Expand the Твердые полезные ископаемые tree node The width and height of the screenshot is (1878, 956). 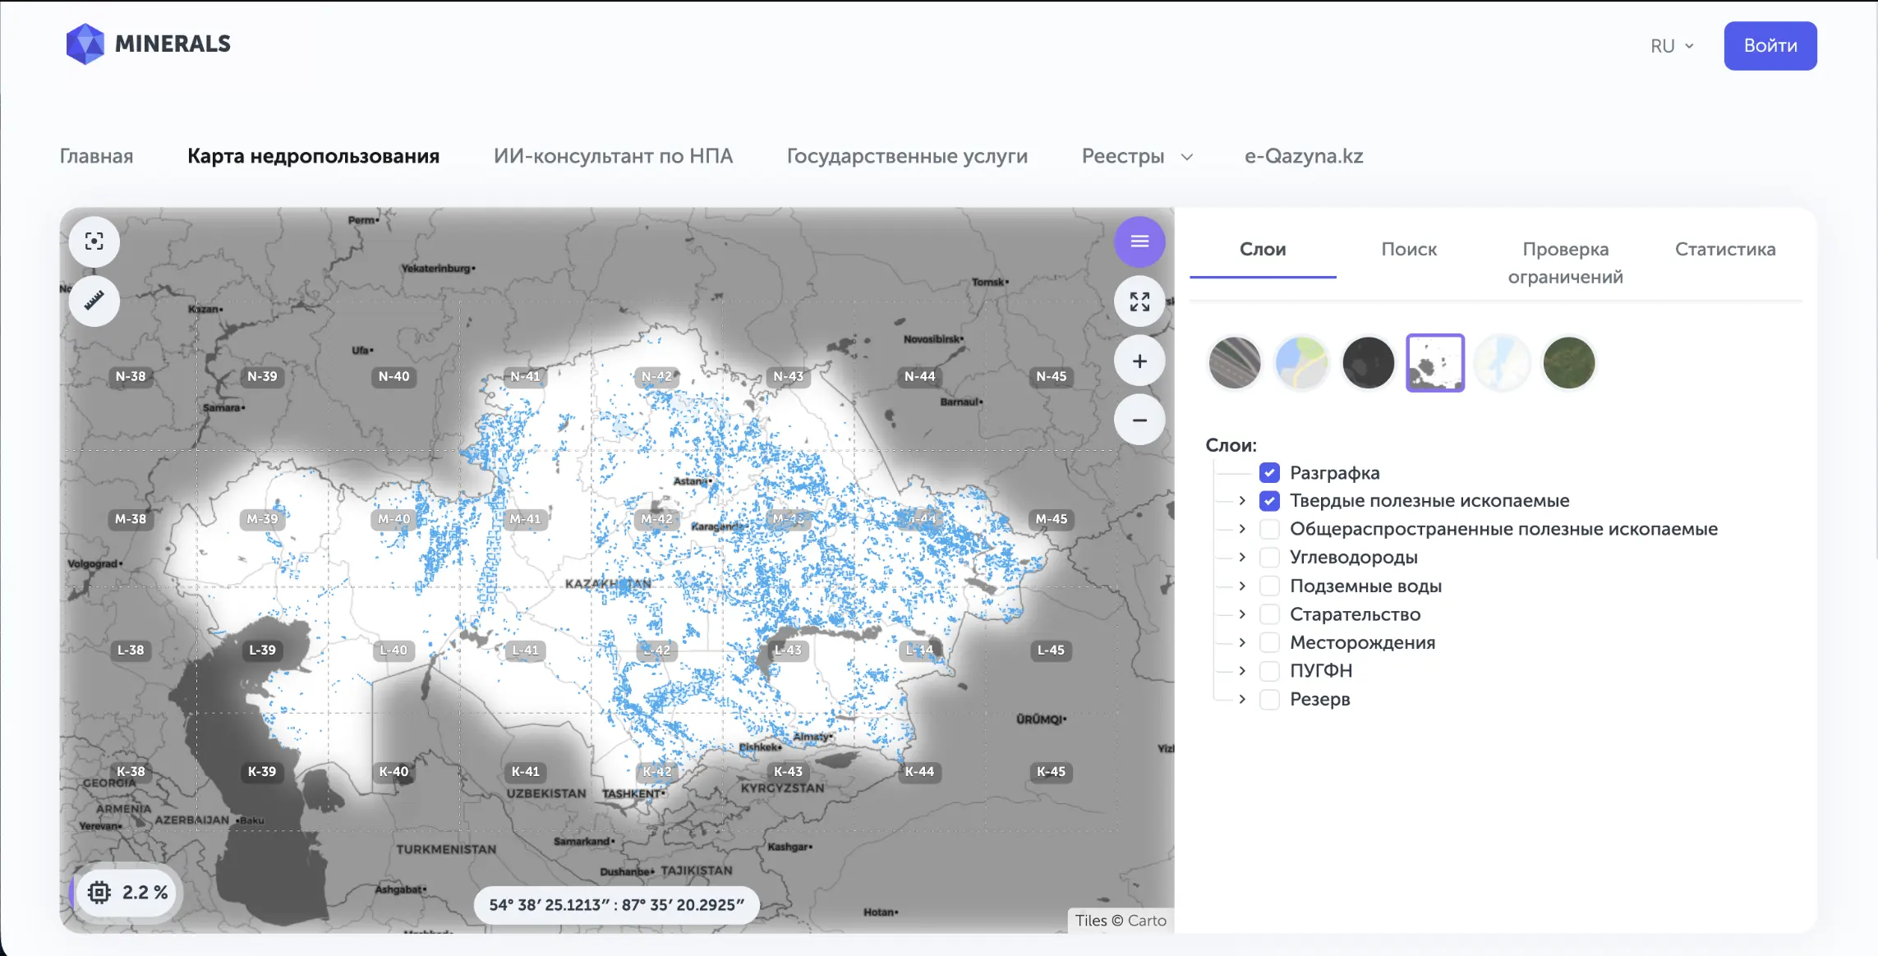(x=1242, y=500)
